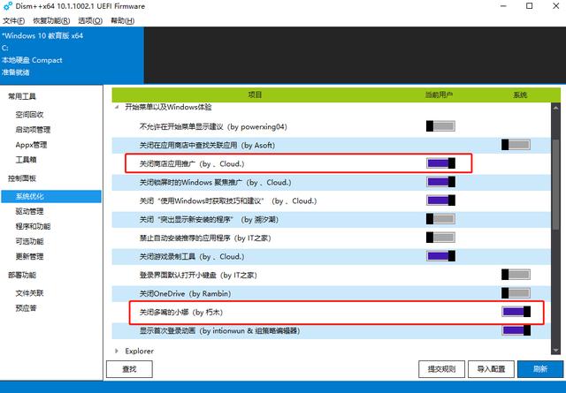Select row text 显示首次登录动画
This screenshot has width=566, height=393.
167,330
